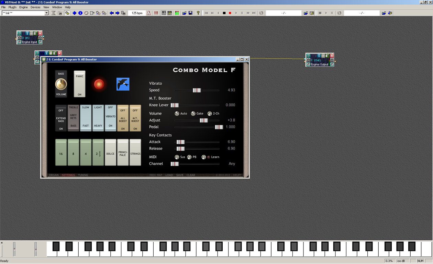This screenshot has height=264, width=433.
Task: Toggle the Strings voice tab
Action: point(135,153)
